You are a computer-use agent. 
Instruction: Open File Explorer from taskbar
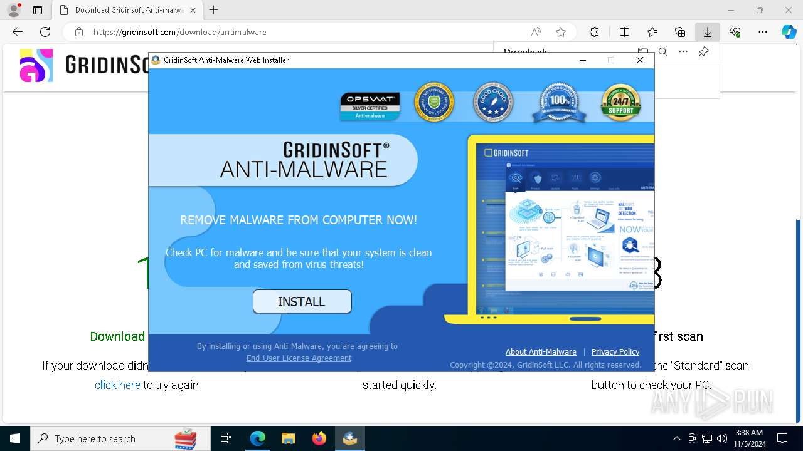point(288,438)
